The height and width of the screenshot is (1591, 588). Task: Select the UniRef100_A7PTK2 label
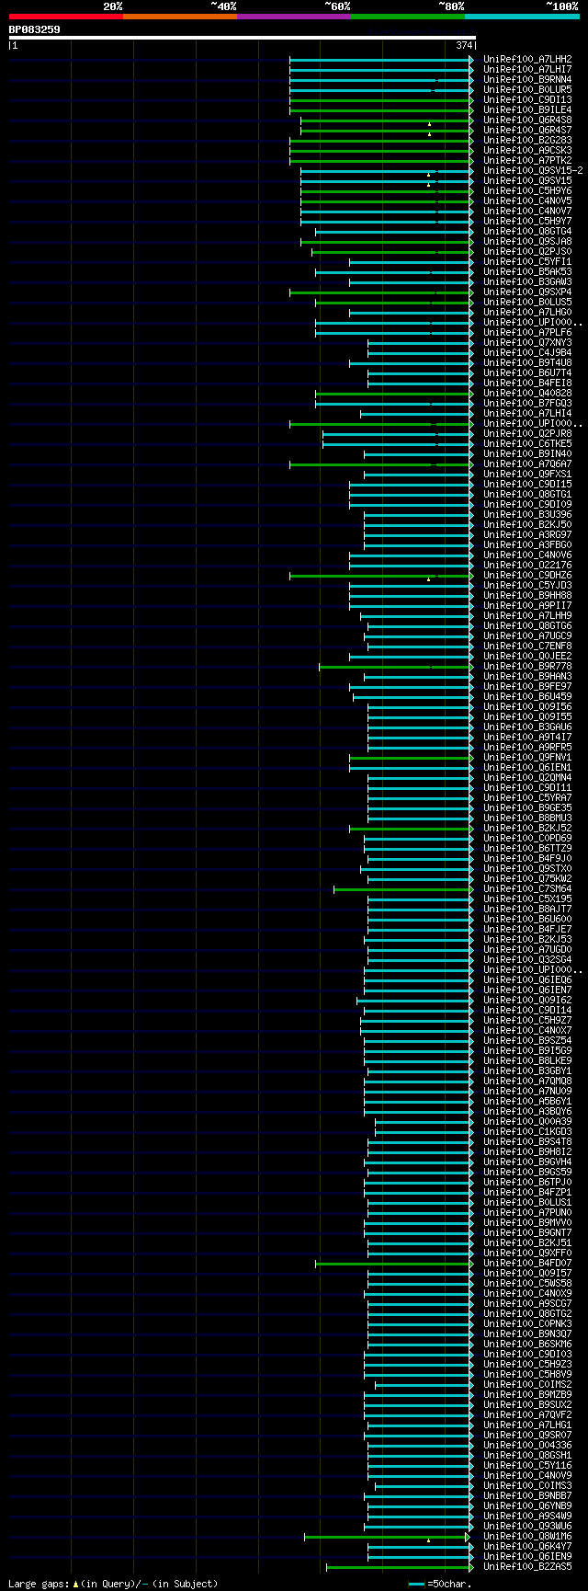527,160
